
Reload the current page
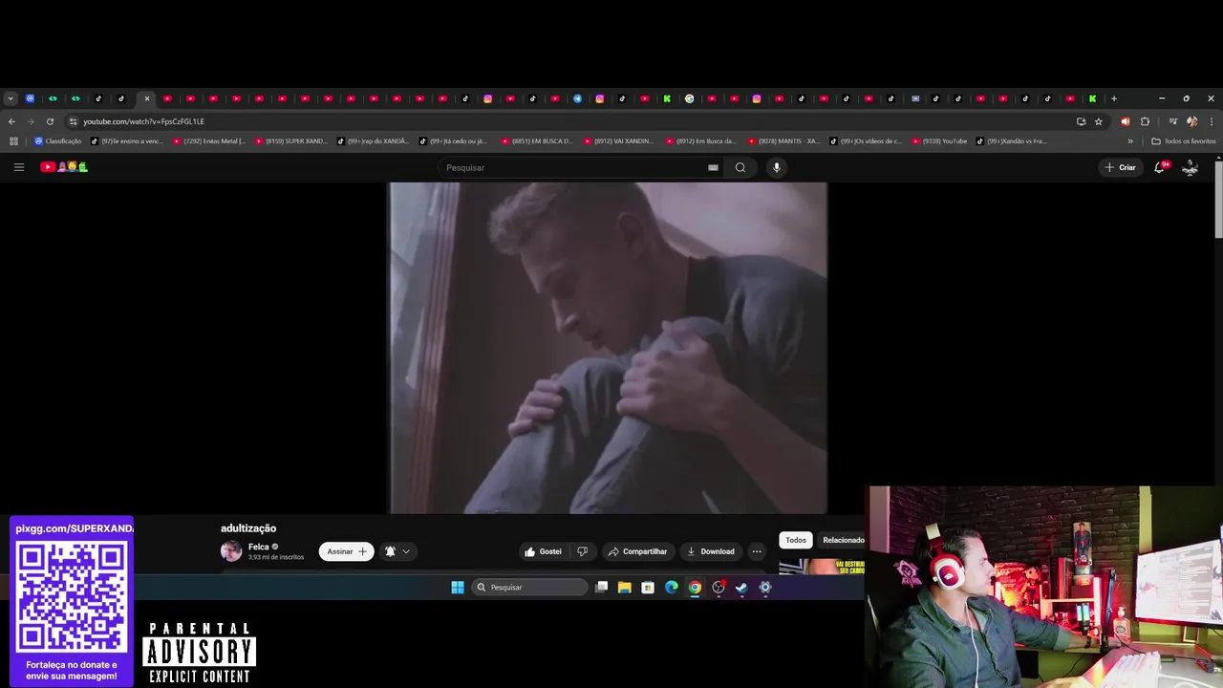[x=50, y=121]
